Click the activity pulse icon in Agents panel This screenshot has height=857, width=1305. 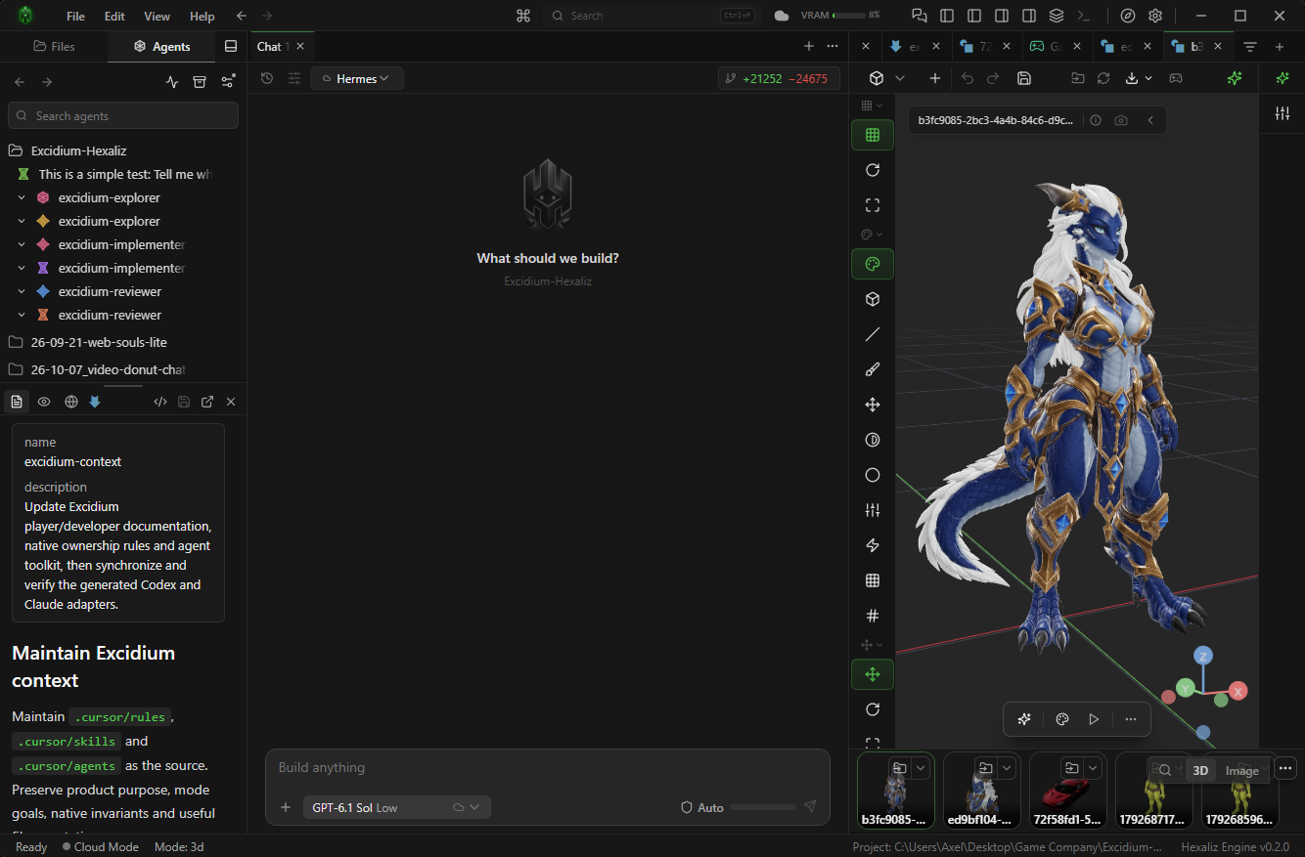click(x=172, y=82)
